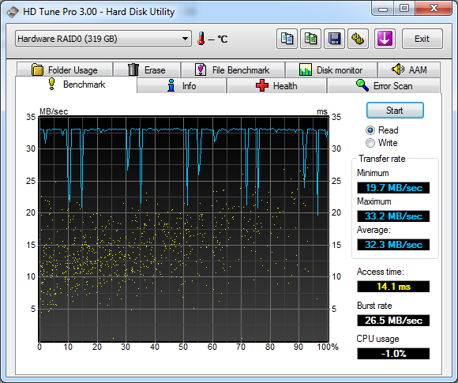Select the Read radio button
Screen dimensions: 458x383
click(x=370, y=130)
